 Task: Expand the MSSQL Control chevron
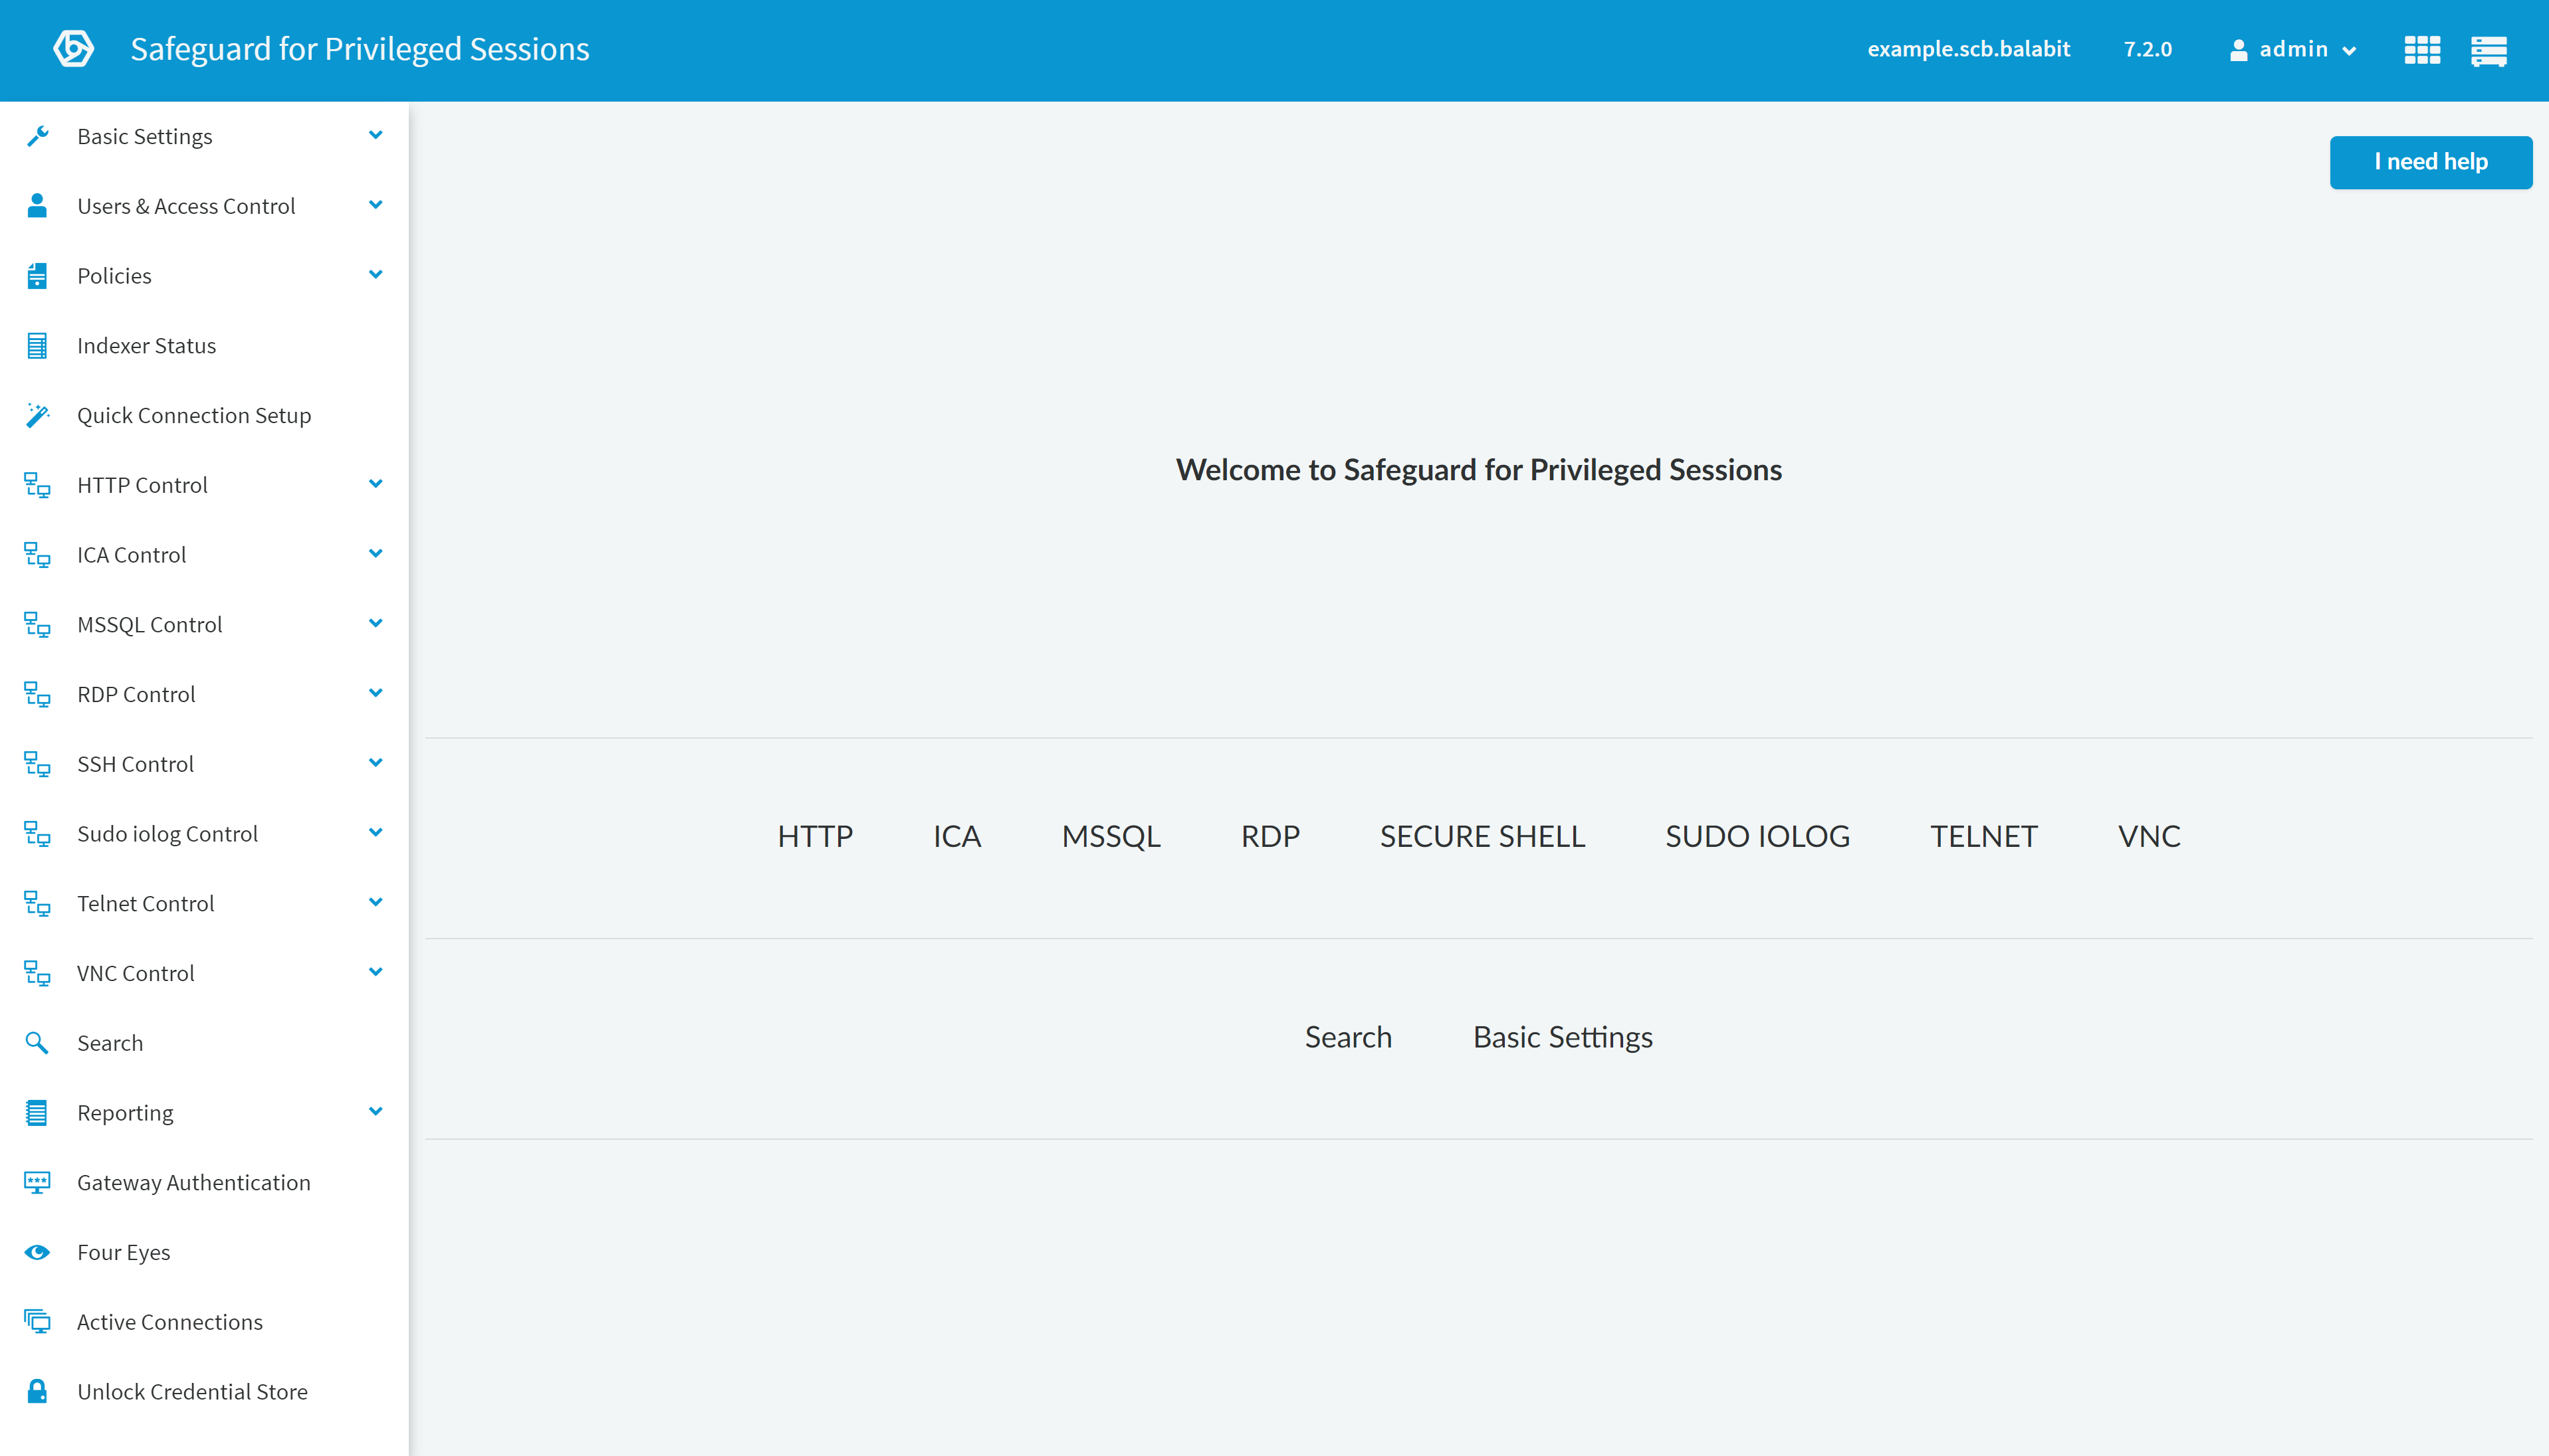[375, 624]
